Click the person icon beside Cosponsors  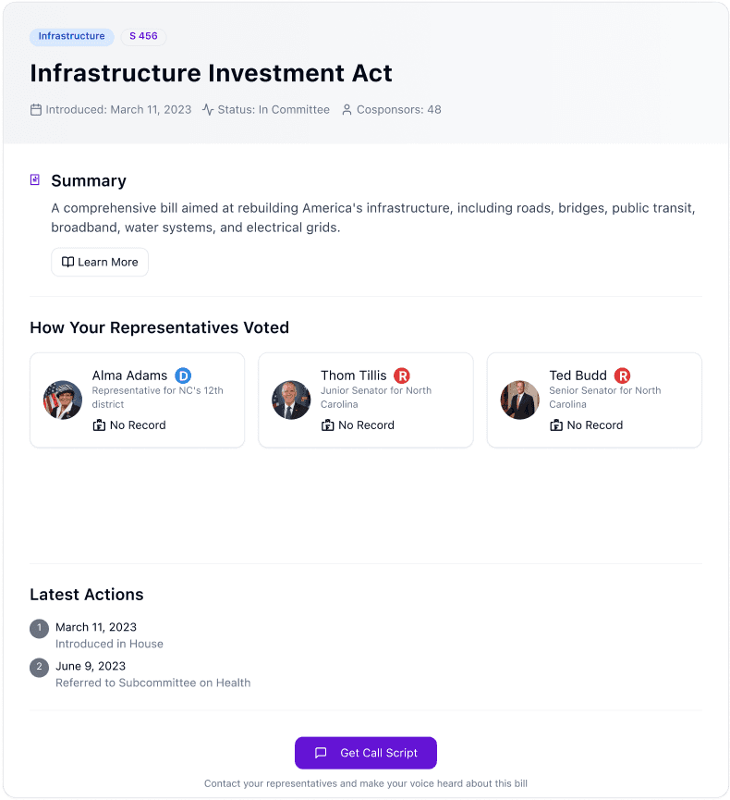point(347,110)
